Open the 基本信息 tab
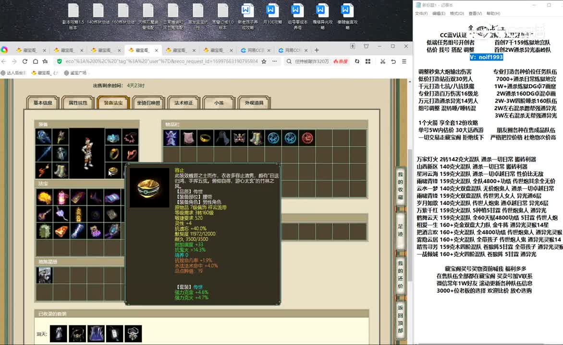The image size is (563, 345). coord(43,103)
